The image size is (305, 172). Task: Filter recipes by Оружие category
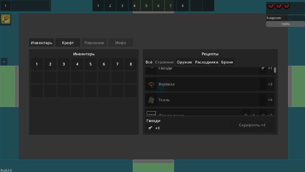click(184, 62)
